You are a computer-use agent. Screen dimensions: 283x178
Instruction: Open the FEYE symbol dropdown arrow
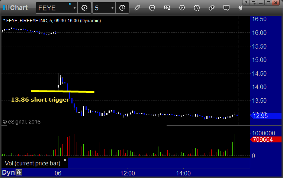point(74,8)
